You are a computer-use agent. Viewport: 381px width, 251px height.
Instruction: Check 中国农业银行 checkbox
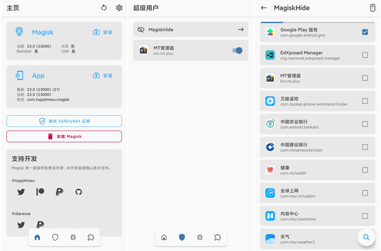[365, 124]
